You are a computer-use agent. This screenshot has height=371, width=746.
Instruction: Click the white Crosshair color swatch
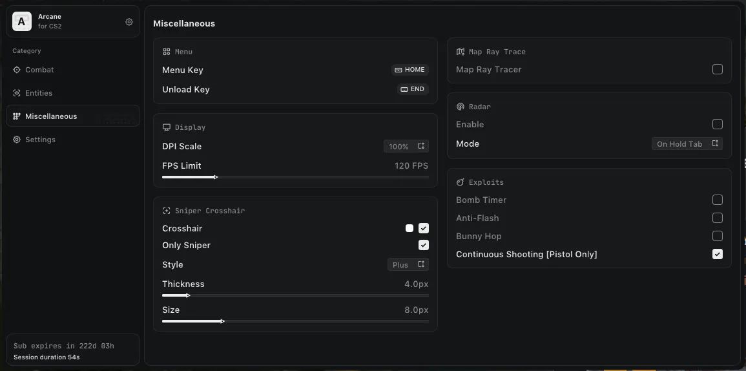coord(409,228)
